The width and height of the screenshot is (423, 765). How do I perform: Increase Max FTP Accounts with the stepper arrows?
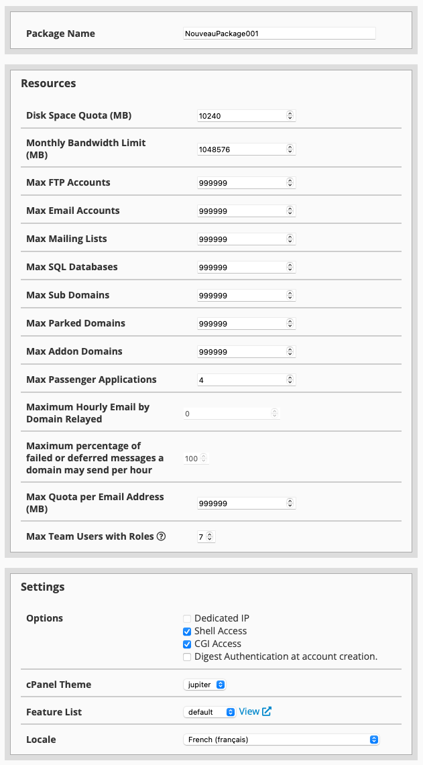pos(290,180)
